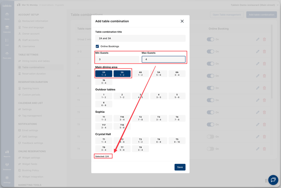Open Widget settings in the settings menu
This screenshot has width=281, height=188.
click(x=31, y=158)
